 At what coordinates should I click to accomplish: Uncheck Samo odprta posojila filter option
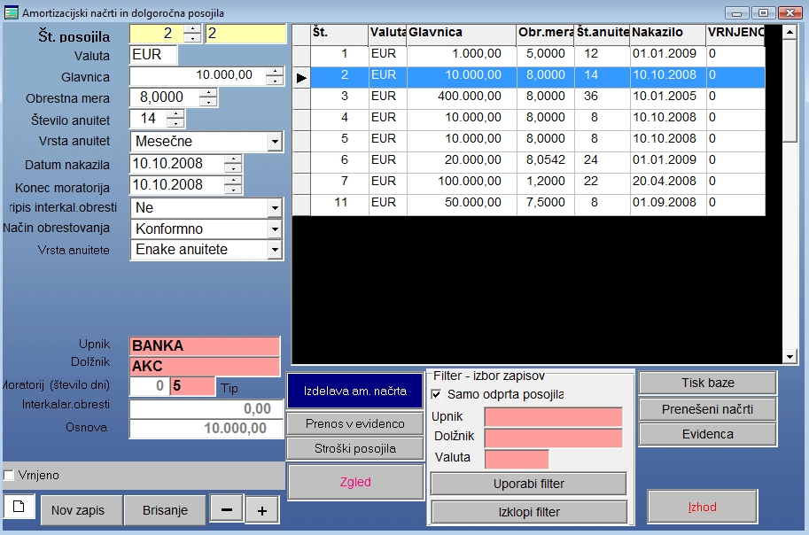pyautogui.click(x=436, y=394)
